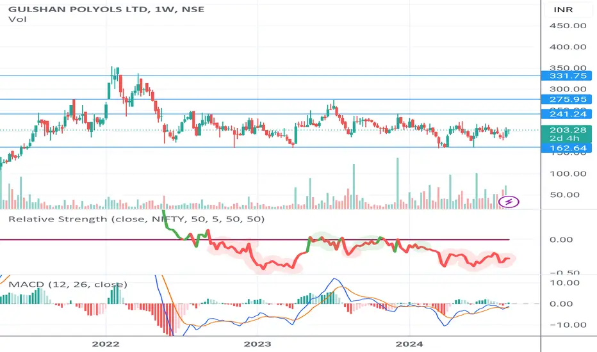Click the current price label 203.28

point(568,130)
